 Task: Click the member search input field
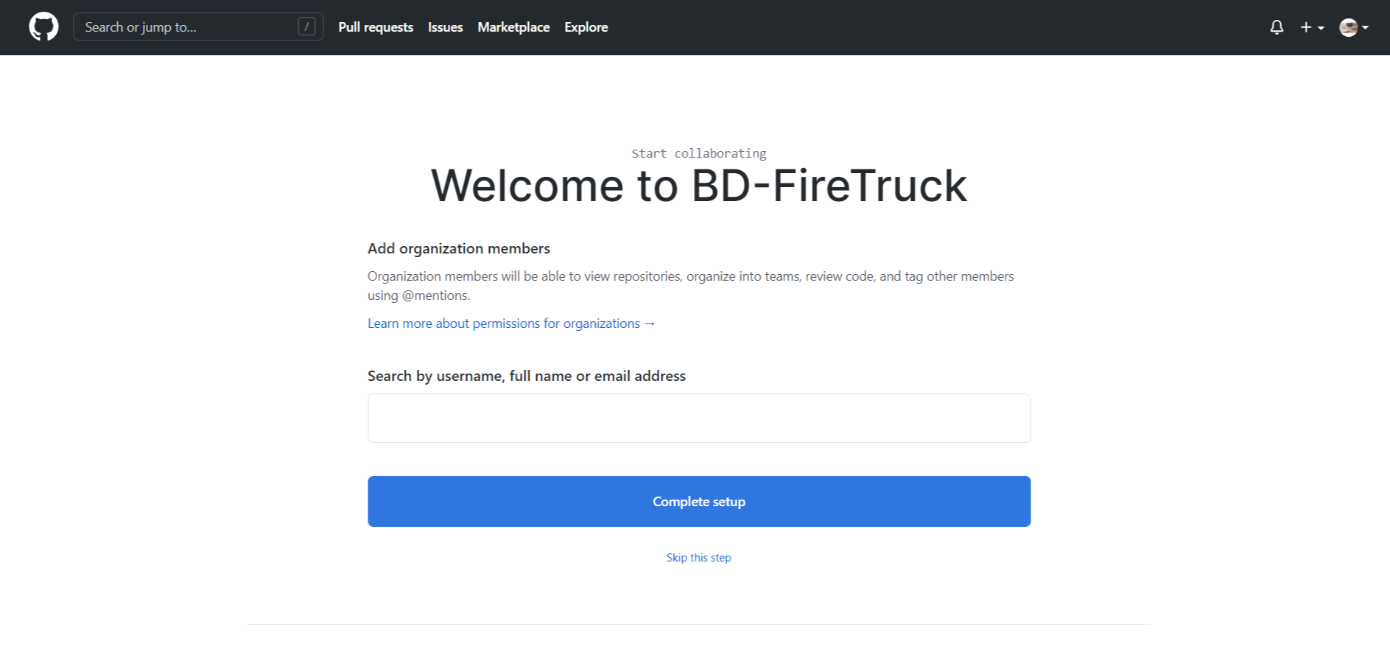pyautogui.click(x=699, y=418)
